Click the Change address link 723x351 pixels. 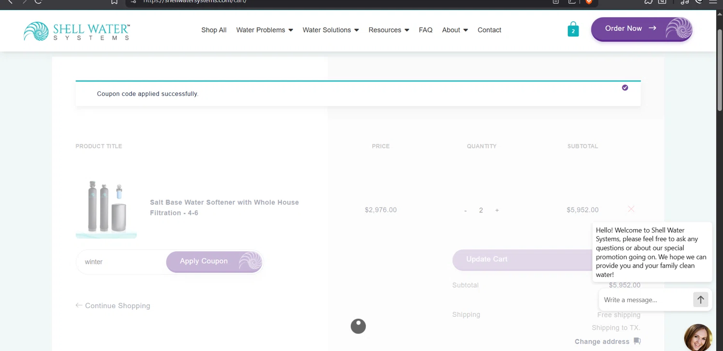point(602,341)
